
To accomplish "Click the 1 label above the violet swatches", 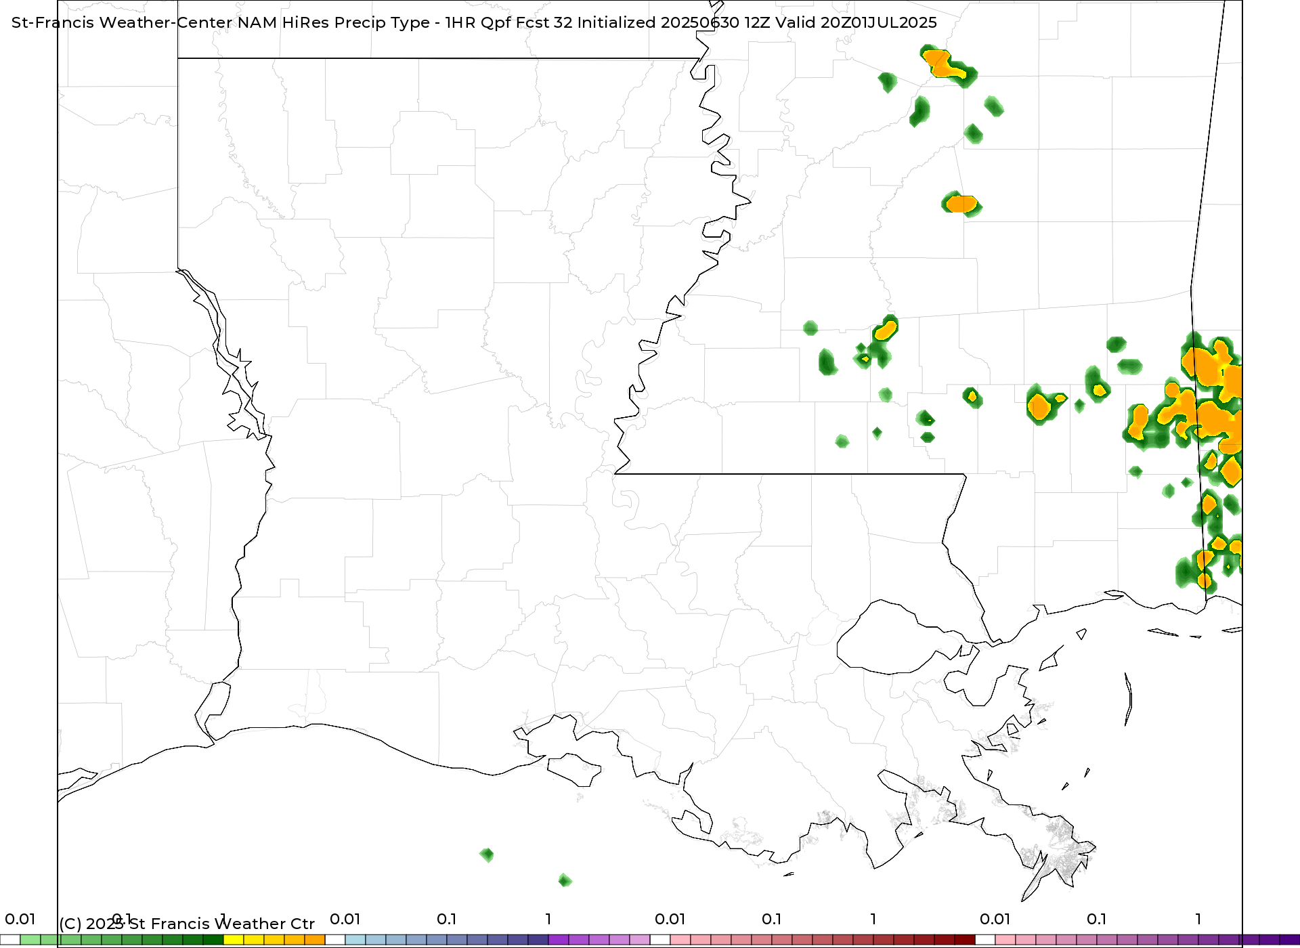I will [x=548, y=920].
